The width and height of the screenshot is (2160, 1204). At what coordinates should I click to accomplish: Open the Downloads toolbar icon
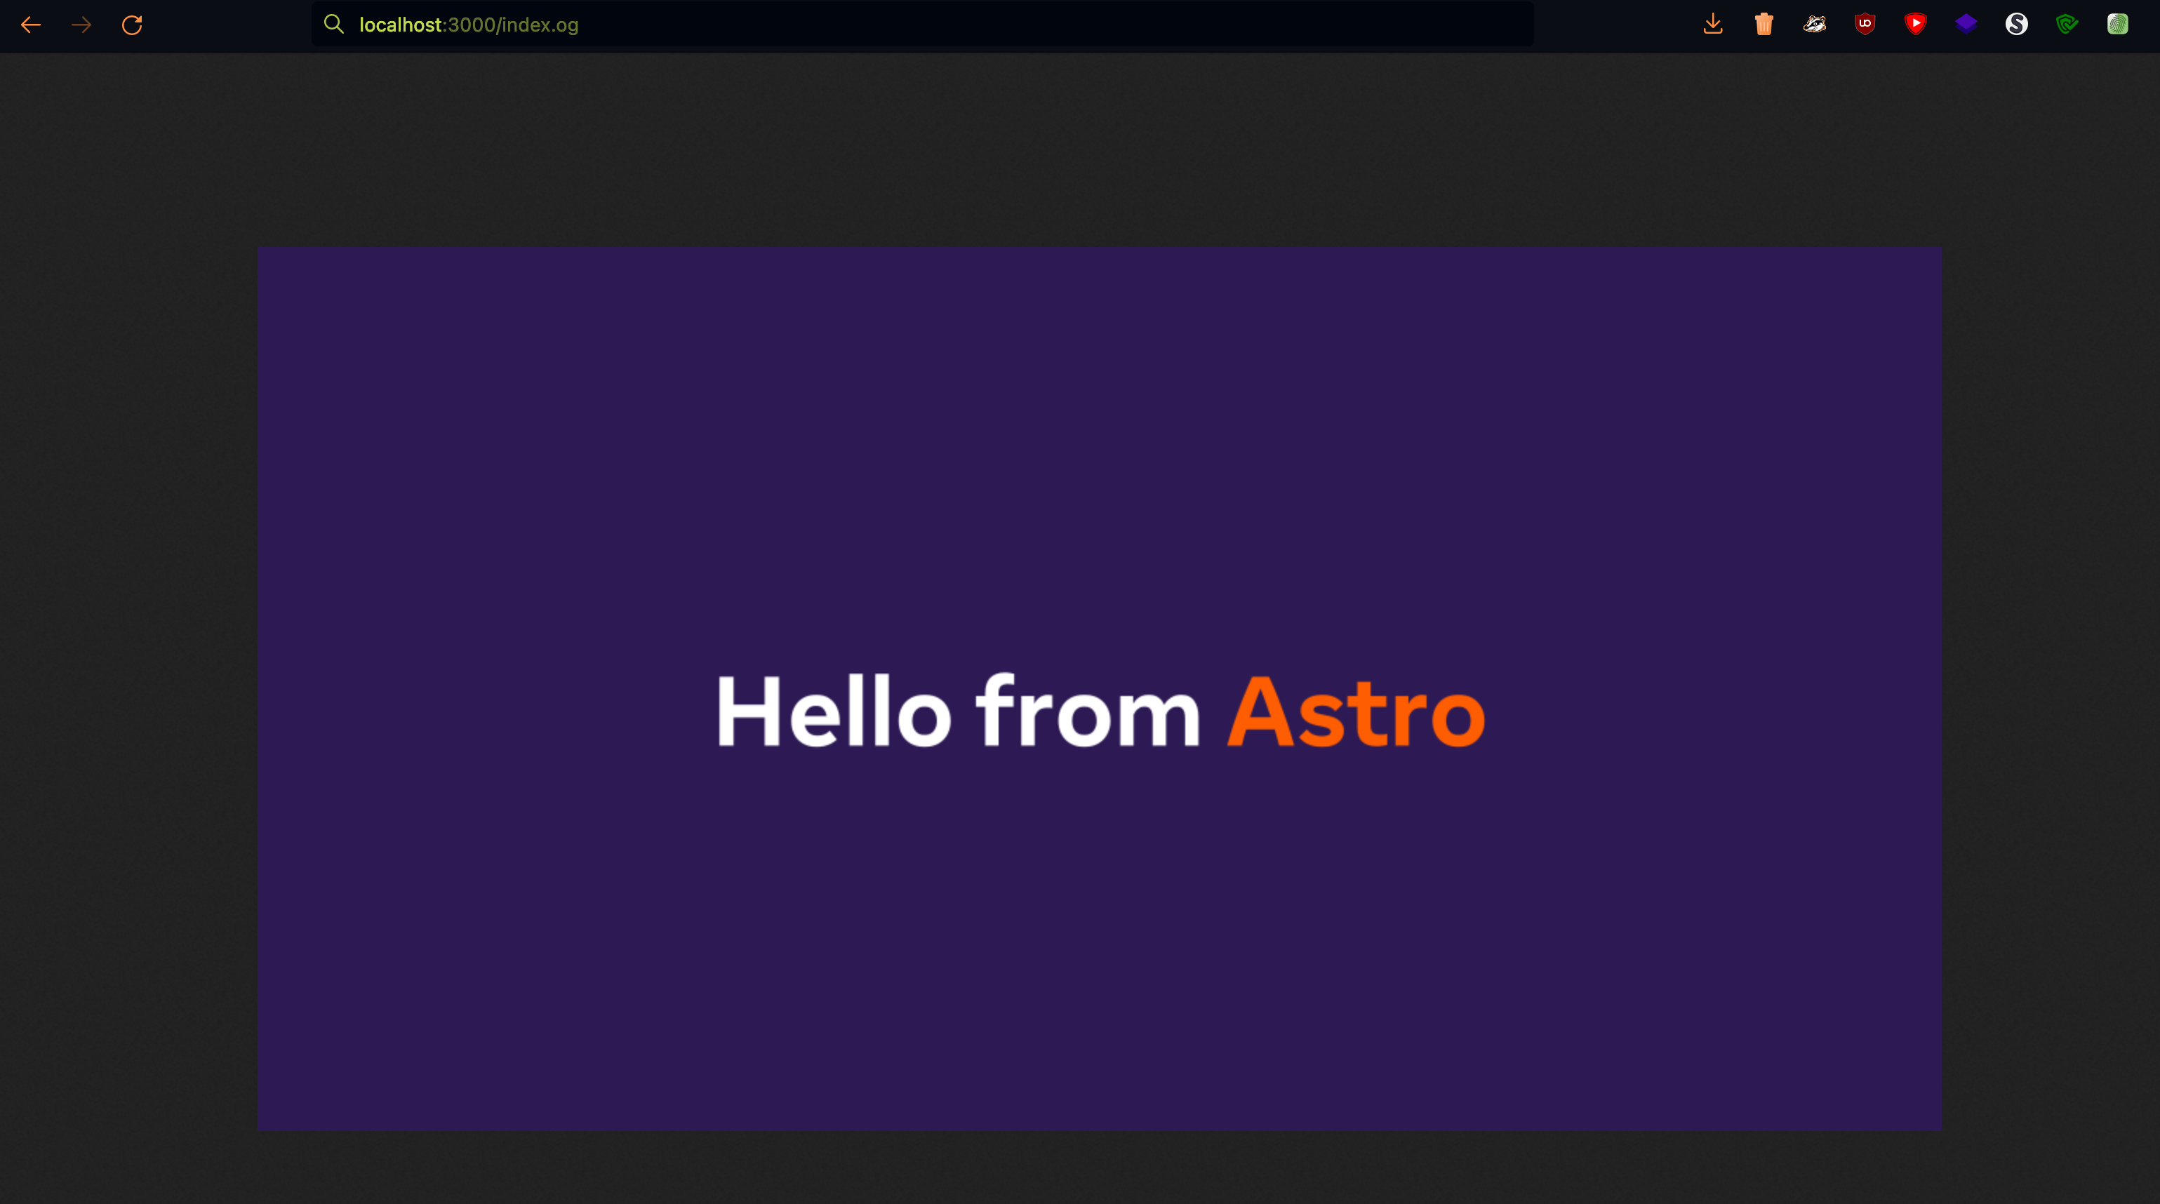click(1713, 25)
